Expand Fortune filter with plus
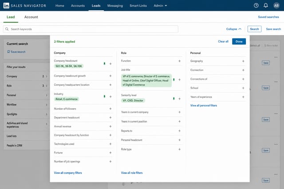 tap(110, 153)
